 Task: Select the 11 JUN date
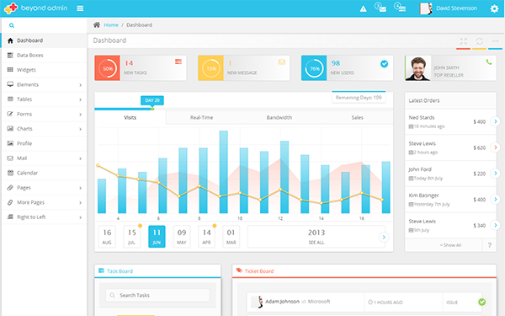(157, 237)
